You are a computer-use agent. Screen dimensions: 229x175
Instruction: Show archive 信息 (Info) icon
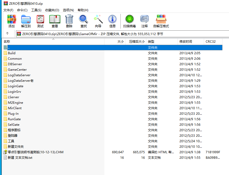112,19
